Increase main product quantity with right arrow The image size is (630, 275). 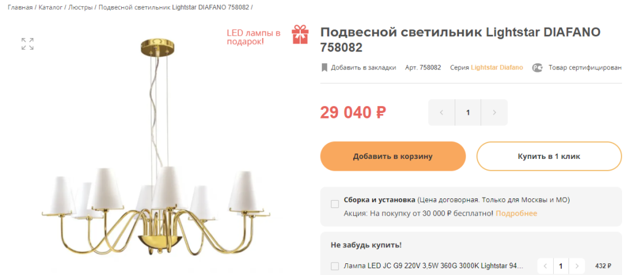click(494, 113)
